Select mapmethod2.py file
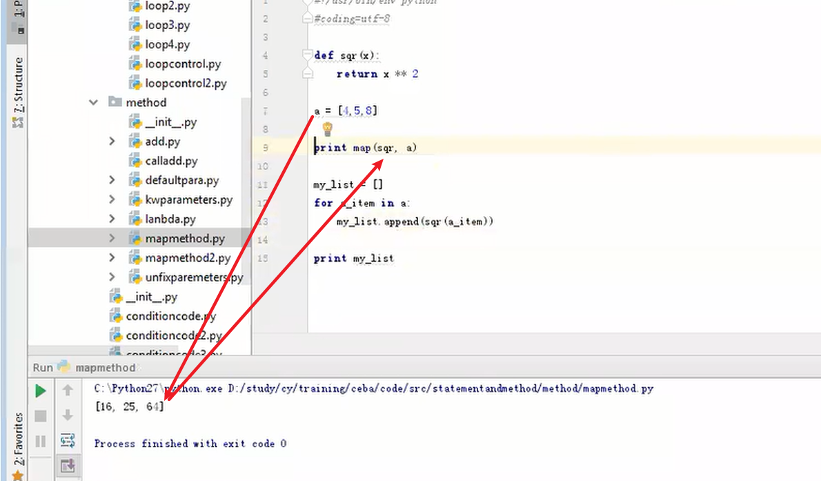The image size is (821, 481). [x=188, y=257]
